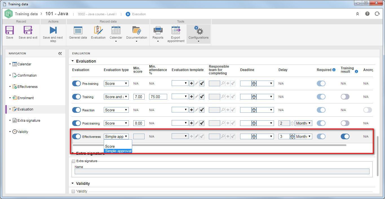Screen dimensions: 385x199
Task: Clear evaluation template in Training row
Action: pos(202,97)
